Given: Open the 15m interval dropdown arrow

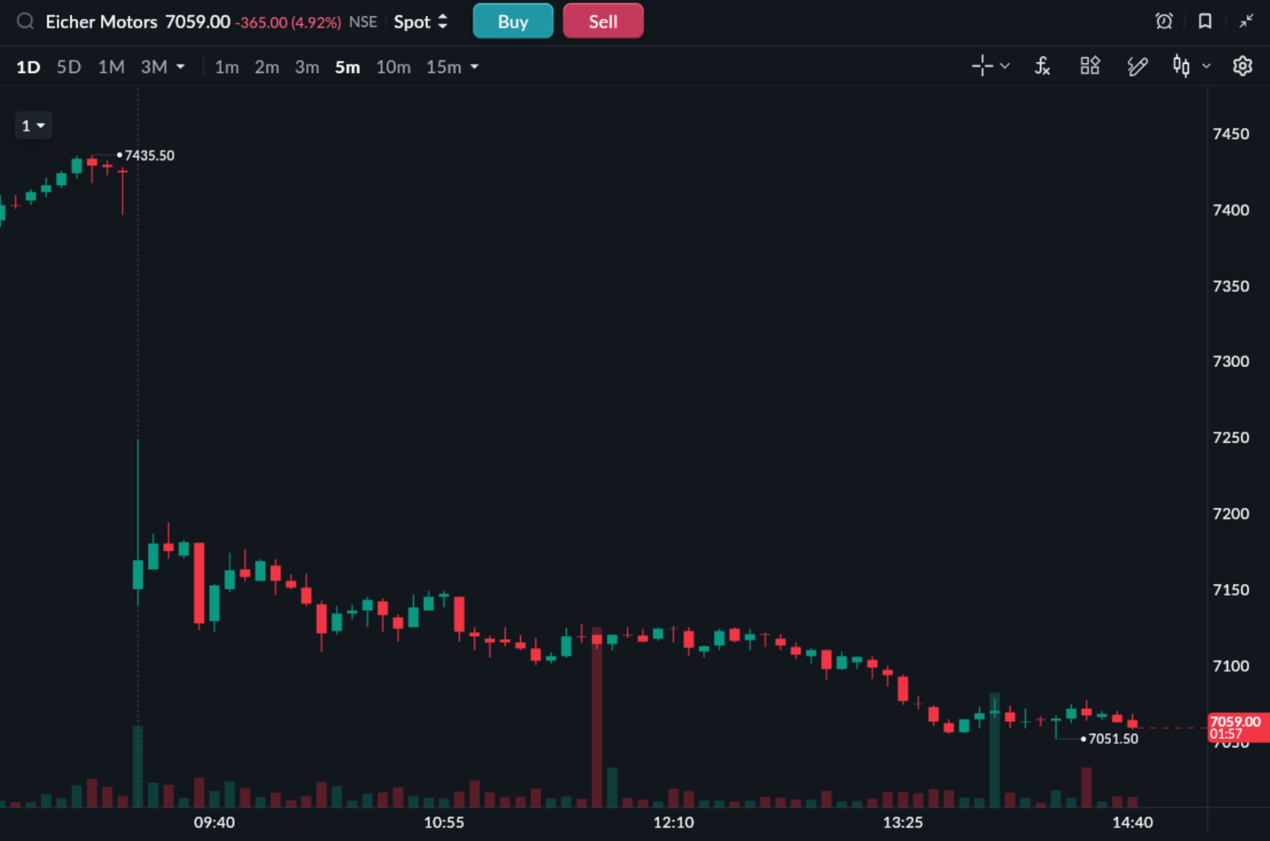Looking at the screenshot, I should pyautogui.click(x=475, y=67).
